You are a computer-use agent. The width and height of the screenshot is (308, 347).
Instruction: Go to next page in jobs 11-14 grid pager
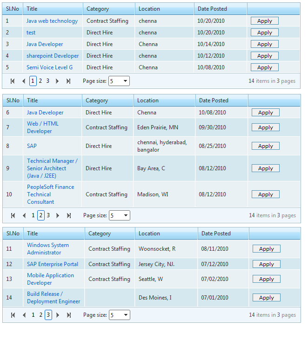(58, 315)
